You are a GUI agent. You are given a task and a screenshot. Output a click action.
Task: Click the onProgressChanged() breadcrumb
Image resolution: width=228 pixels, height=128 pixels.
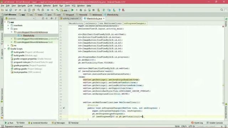point(135,23)
